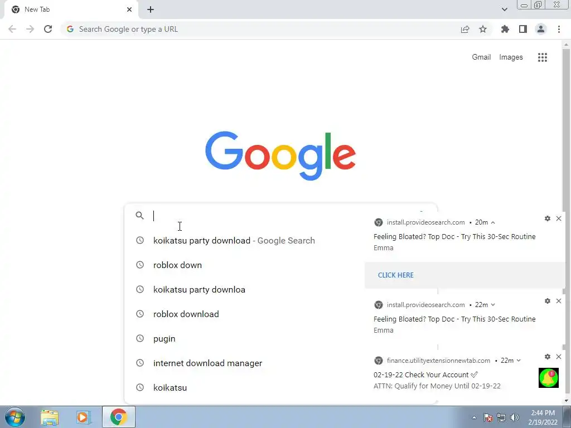Image resolution: width=571 pixels, height=428 pixels.
Task: Collapse the 20m provideosearch notification
Action: [x=493, y=222]
